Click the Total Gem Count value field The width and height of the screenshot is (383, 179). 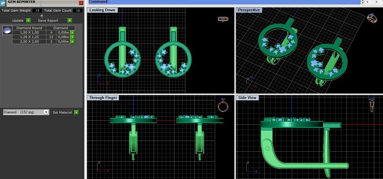pos(78,10)
